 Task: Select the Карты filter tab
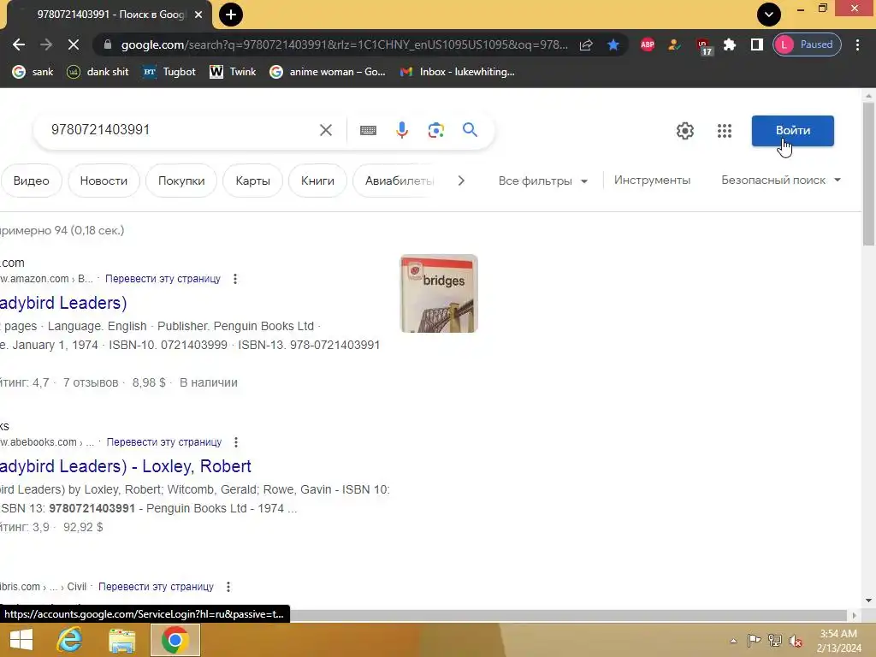pos(252,181)
